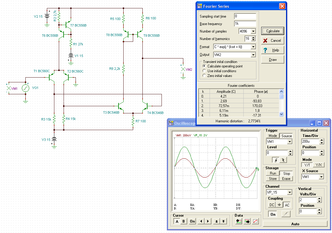
Task: Click the Store button
Action: (x=273, y=179)
